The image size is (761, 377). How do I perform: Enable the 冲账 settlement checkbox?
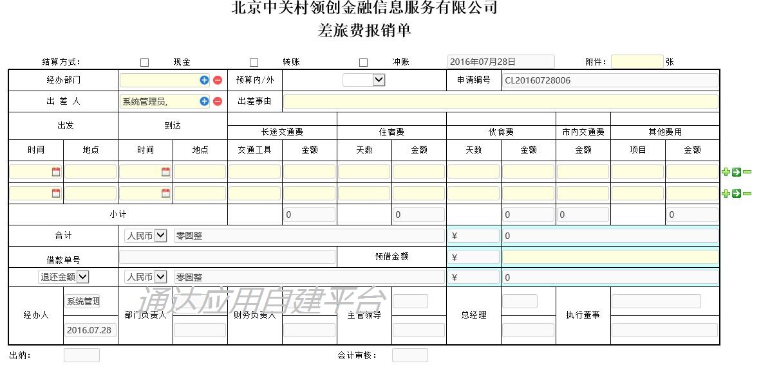pyautogui.click(x=363, y=62)
